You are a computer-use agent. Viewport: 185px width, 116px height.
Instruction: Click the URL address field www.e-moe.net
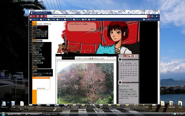coord(97,16)
